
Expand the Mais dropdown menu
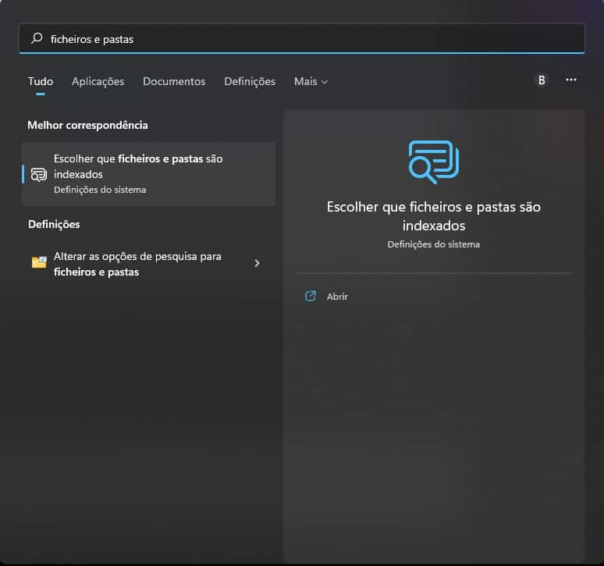tap(311, 81)
